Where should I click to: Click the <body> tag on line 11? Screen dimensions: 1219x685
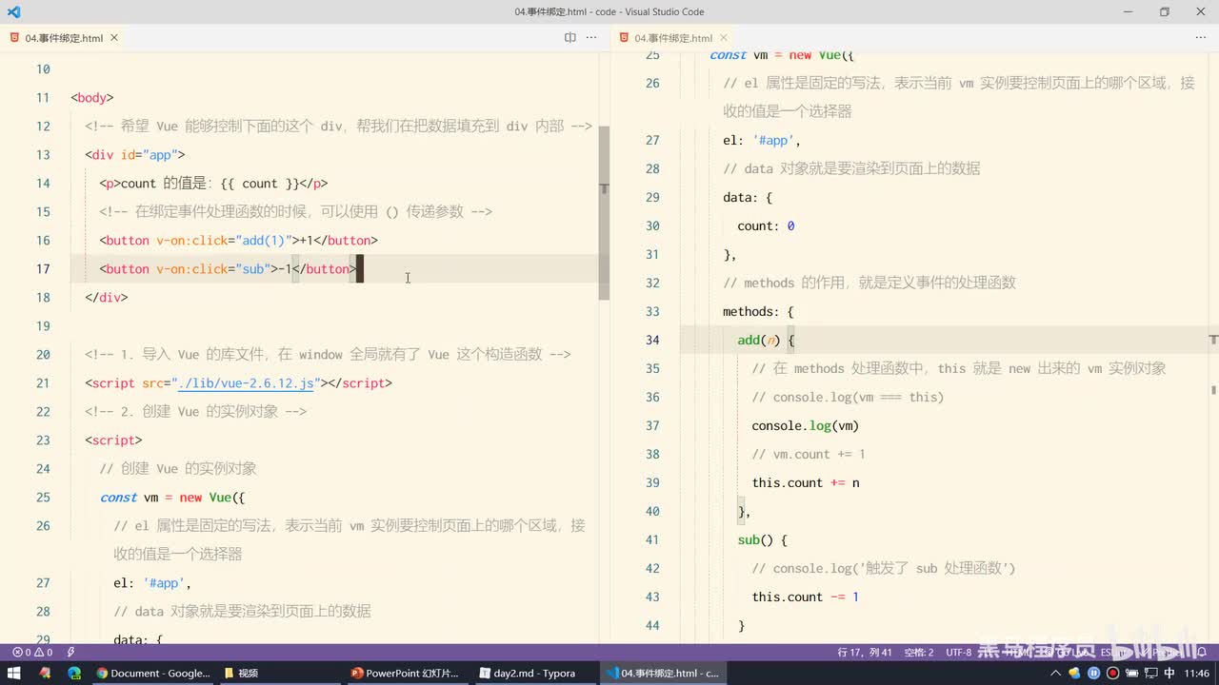click(x=92, y=97)
